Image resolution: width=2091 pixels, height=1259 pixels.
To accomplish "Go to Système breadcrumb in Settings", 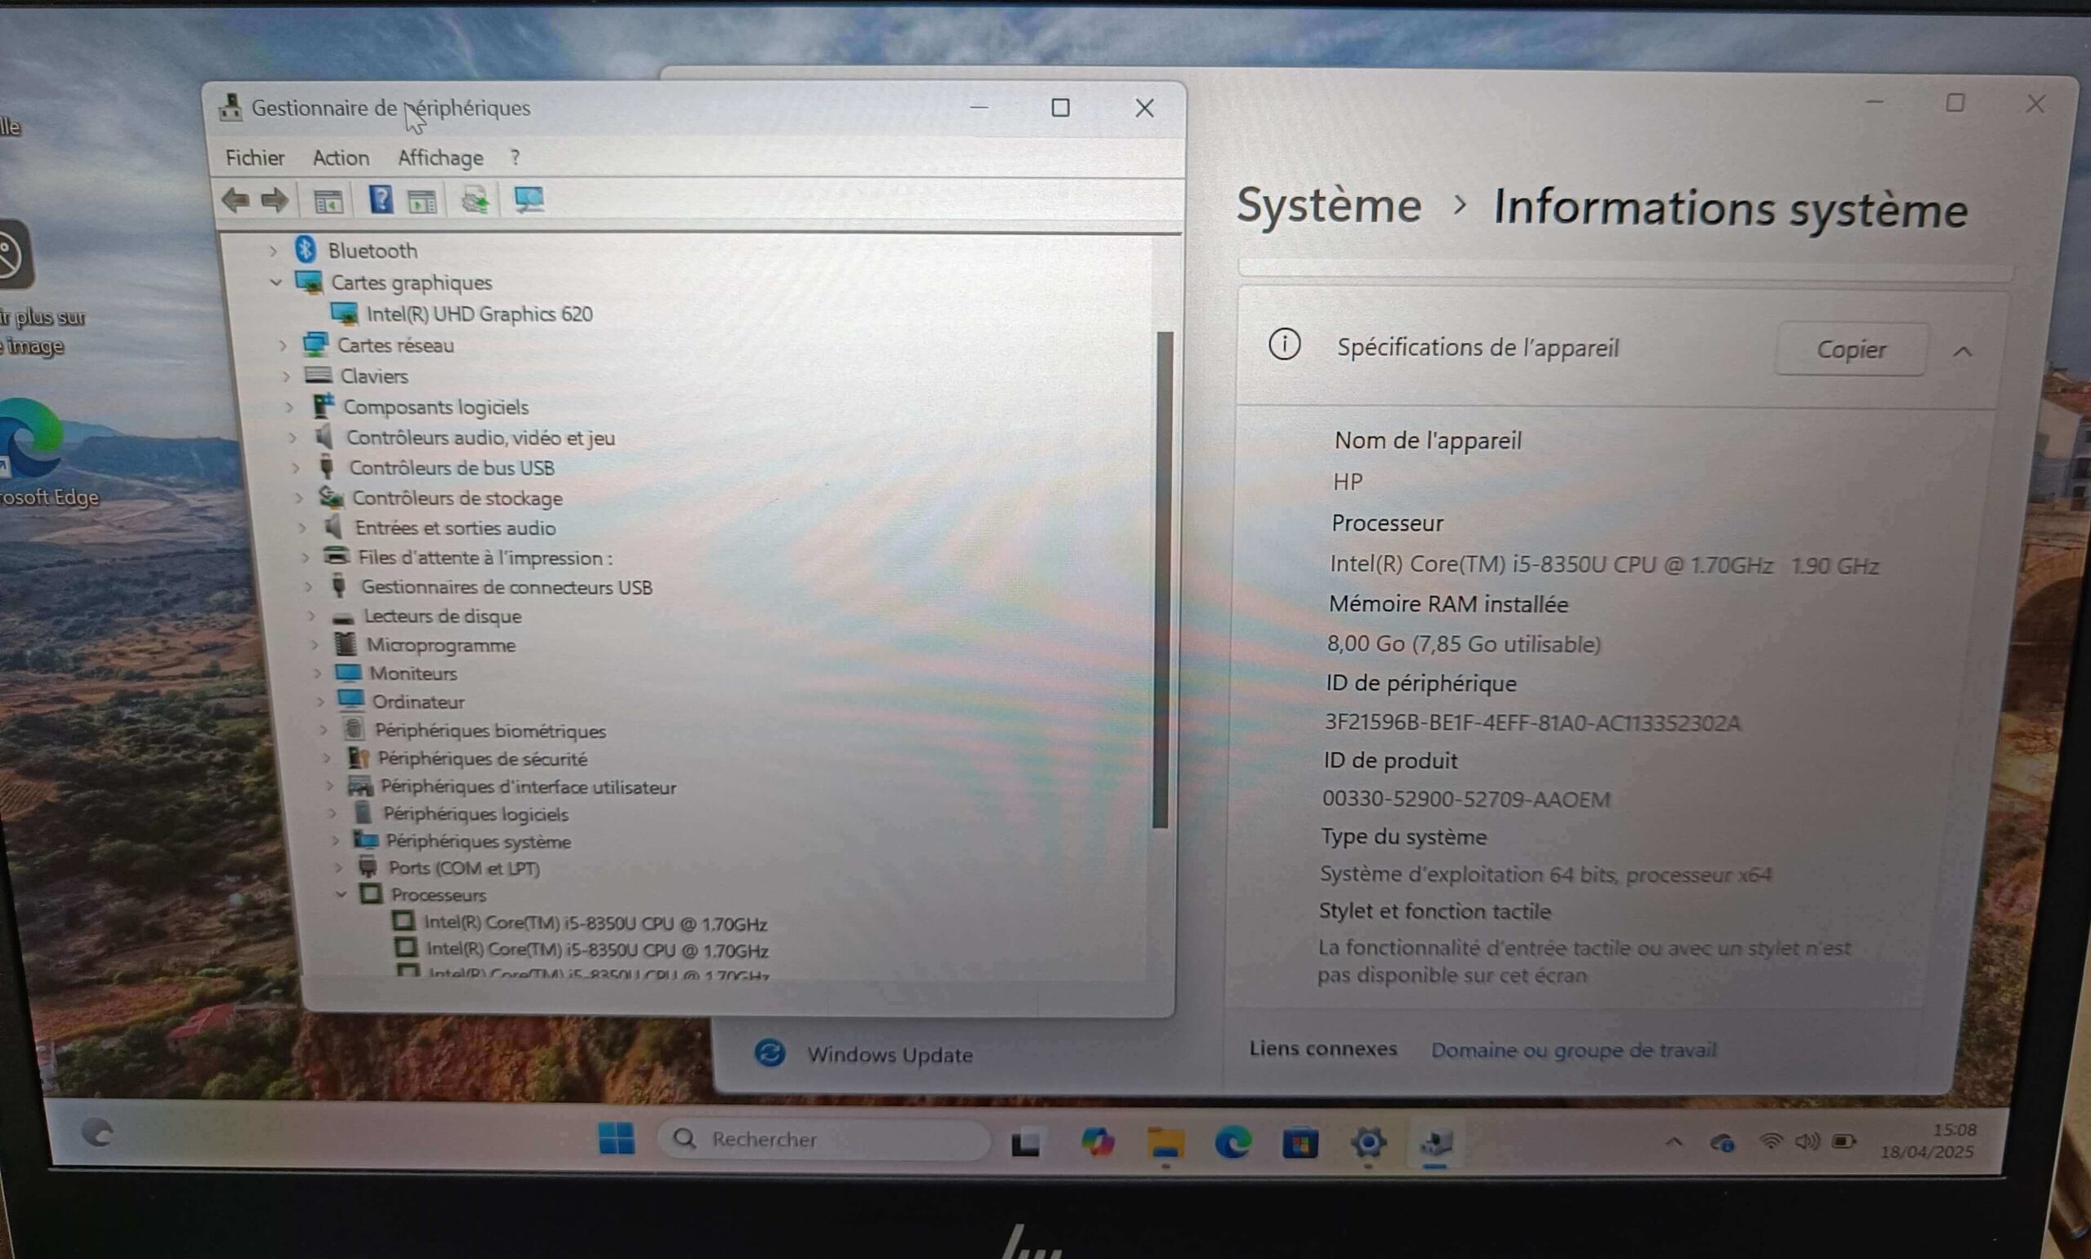I will [x=1328, y=205].
